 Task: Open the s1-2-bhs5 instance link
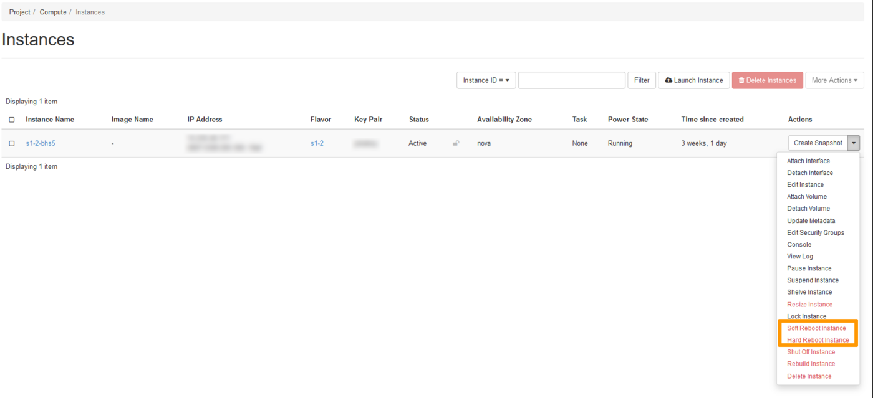(x=41, y=143)
